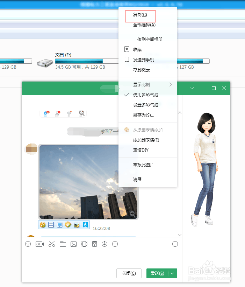Click the zoom magnifier on the sky photo
The width and height of the screenshot is (245, 287).
132,213
